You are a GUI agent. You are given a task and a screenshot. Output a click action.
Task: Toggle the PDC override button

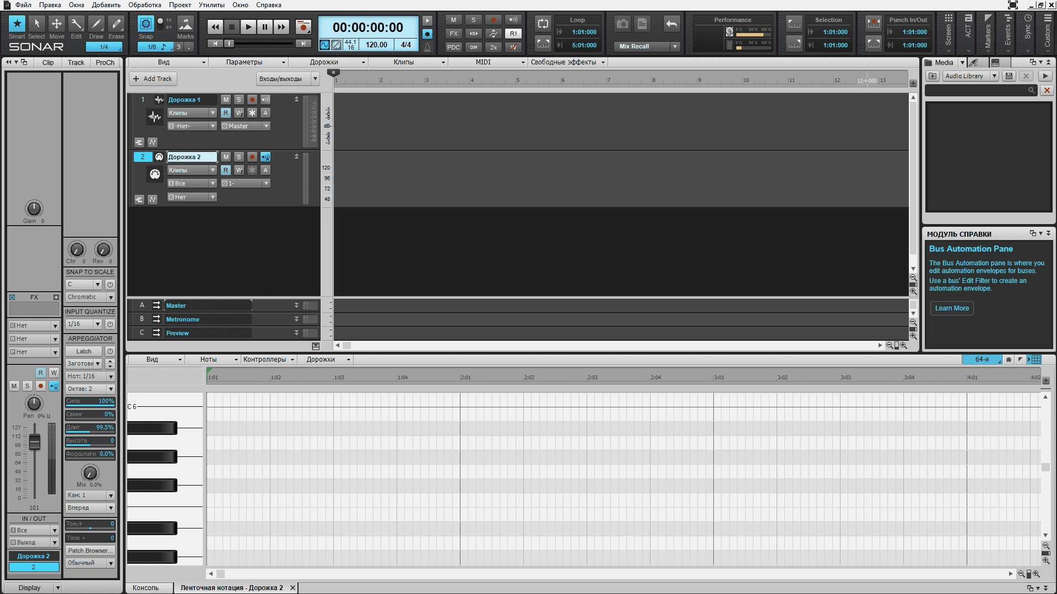coord(453,47)
